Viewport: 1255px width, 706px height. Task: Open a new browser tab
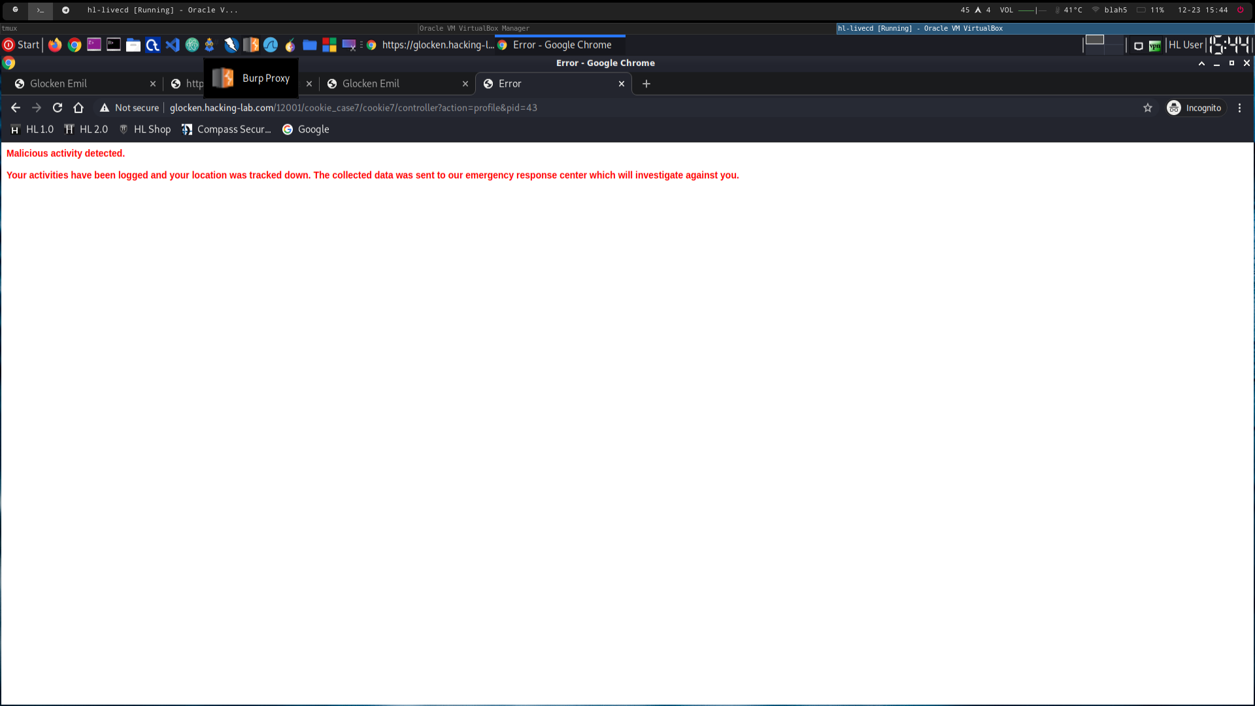pos(646,84)
